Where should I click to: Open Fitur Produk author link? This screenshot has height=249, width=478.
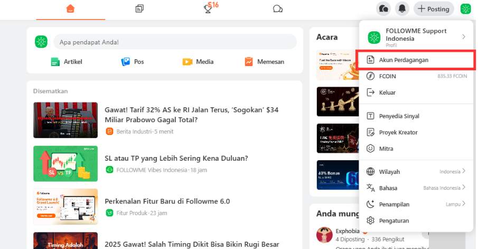click(x=132, y=213)
